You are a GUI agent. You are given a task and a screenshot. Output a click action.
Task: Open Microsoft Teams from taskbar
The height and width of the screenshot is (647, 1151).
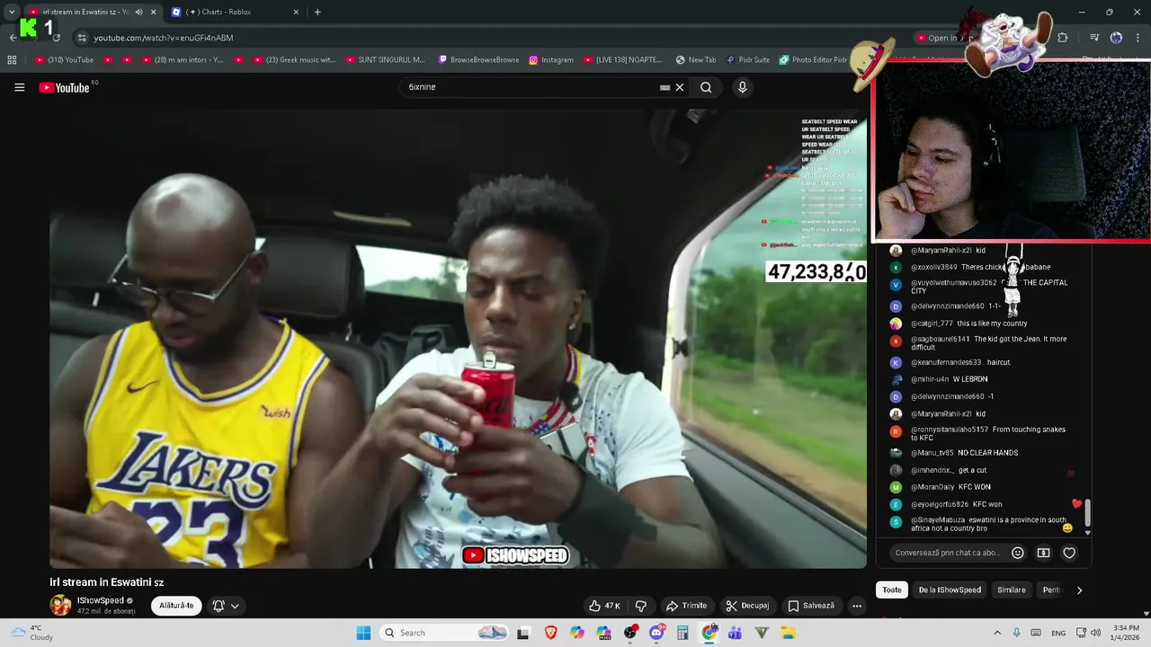[736, 633]
